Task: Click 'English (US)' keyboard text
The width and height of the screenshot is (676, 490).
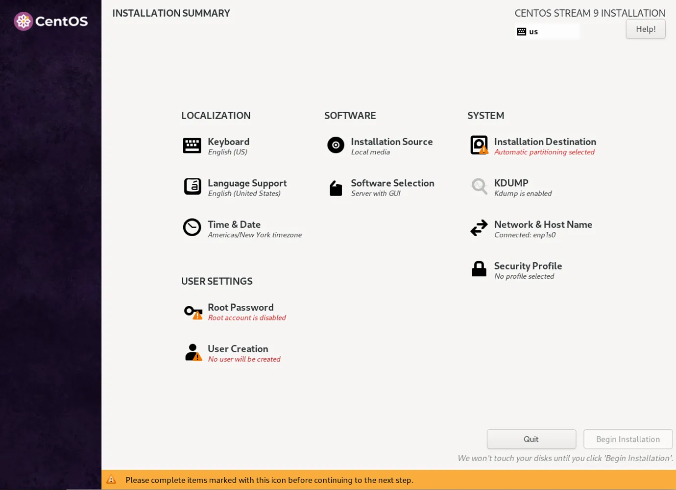Action: point(227,152)
